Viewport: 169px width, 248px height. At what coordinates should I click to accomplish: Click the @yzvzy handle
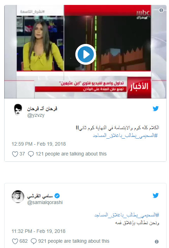click(x=36, y=115)
